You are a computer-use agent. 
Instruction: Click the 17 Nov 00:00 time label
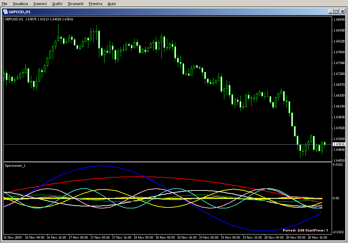[x=78, y=237]
